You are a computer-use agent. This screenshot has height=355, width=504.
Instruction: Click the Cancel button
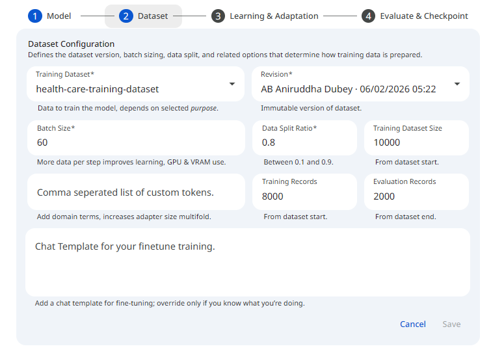(x=412, y=324)
